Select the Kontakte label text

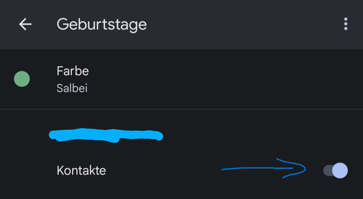coord(81,170)
